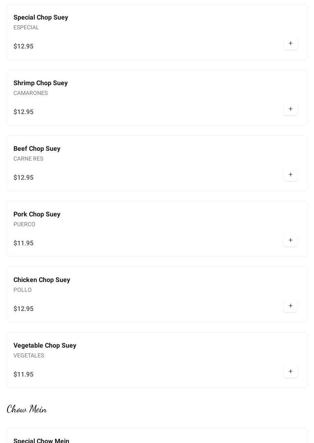This screenshot has width=314, height=443.
Task: Click the POLLO subtitle under Chicken
Action: [x=22, y=290]
